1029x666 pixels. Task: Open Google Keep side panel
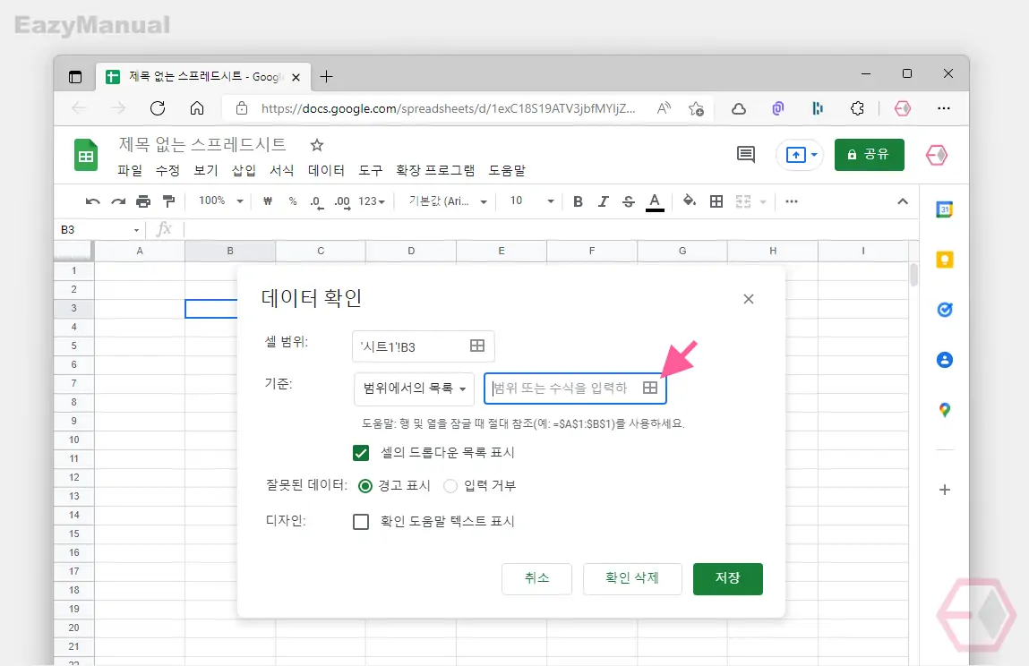(x=944, y=260)
